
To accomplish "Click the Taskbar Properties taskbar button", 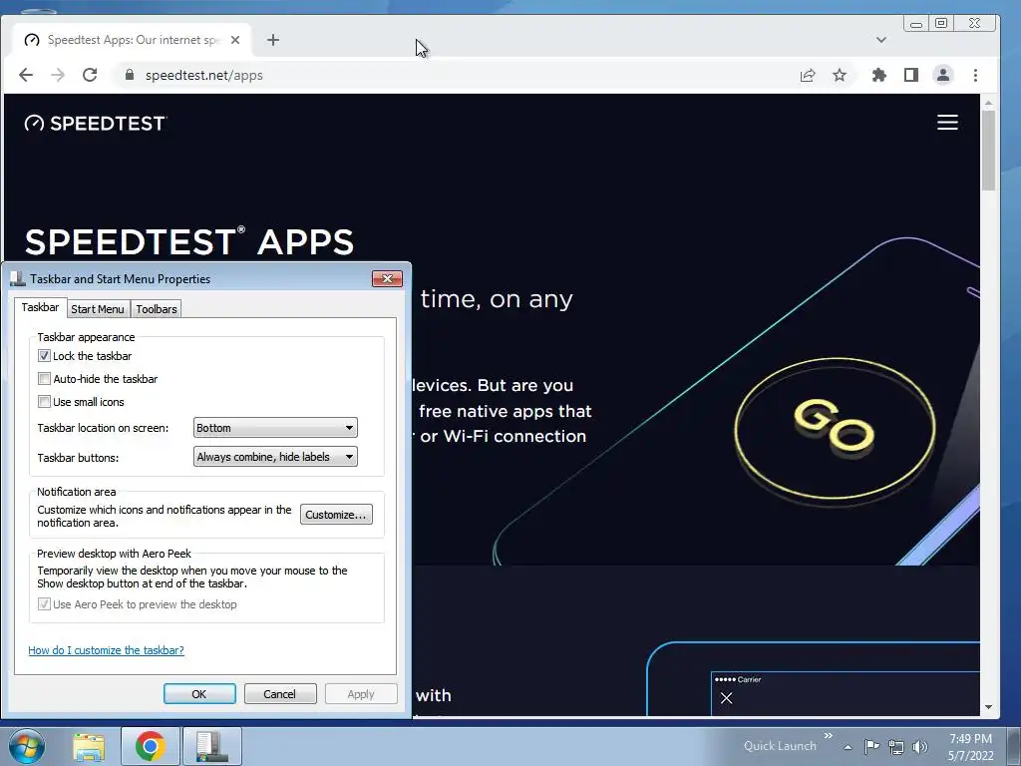I will pyautogui.click(x=212, y=746).
